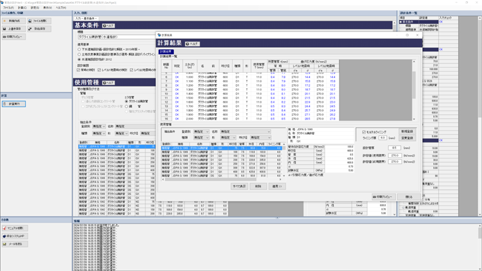Click the 計算結果一覧 table vertical scrollbar

(x=414, y=90)
